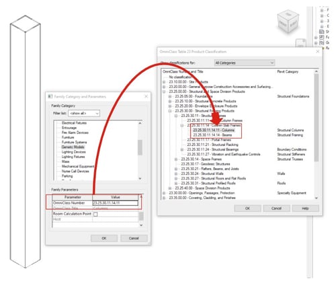
Task: Select Generic Models in category list
Action: click(73, 147)
